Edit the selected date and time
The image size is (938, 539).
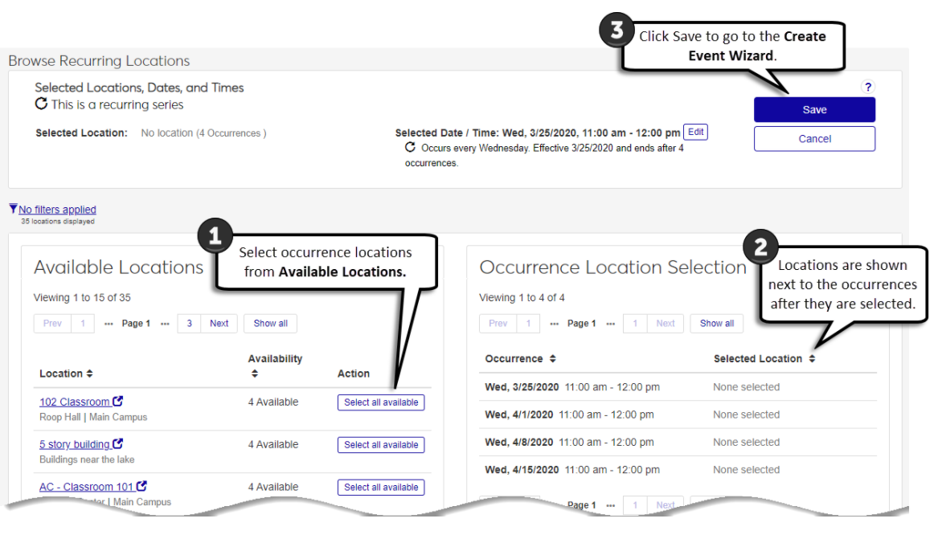(x=695, y=133)
